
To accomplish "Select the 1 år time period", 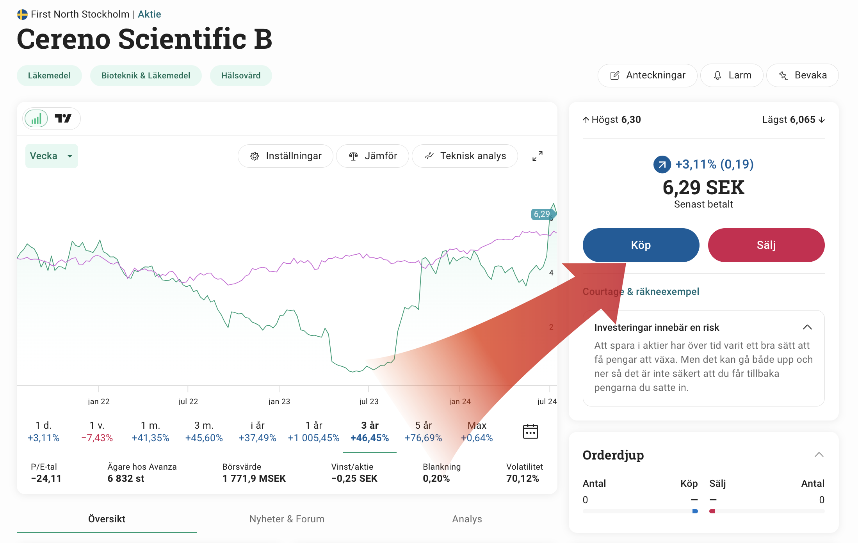I will (313, 431).
